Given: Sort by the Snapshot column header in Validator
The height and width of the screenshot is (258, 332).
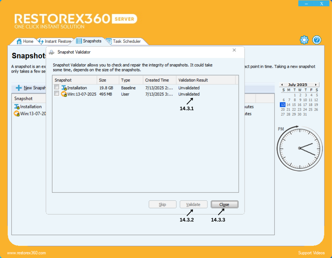Looking at the screenshot, I should [75, 80].
